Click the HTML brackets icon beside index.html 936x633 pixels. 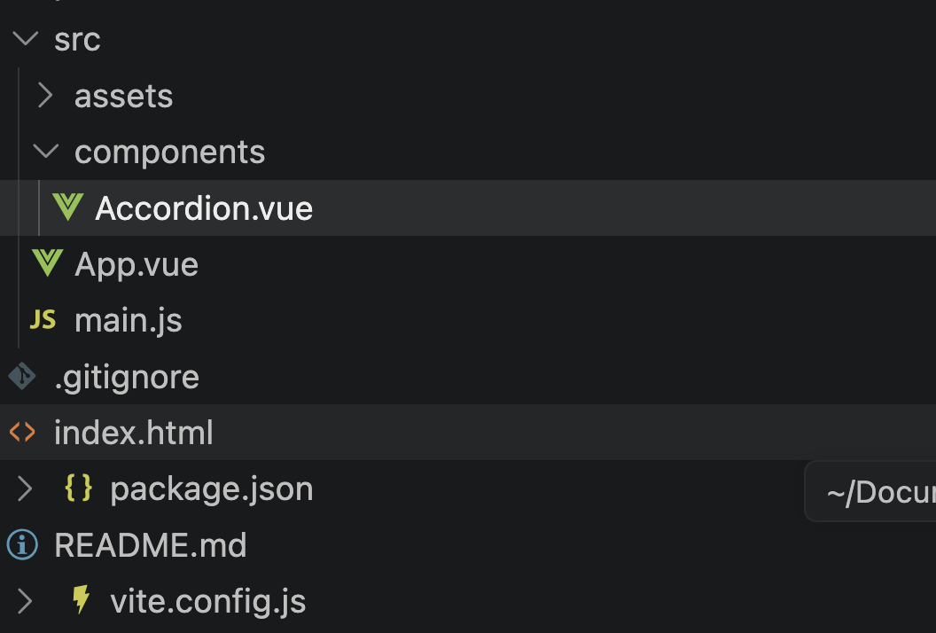tap(22, 433)
